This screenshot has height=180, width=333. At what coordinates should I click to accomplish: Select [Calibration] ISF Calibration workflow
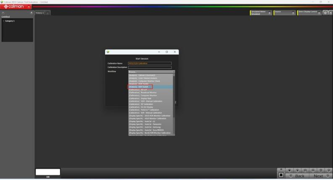151,104
